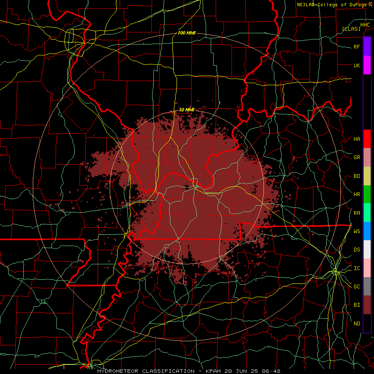Click the BI brown legend swatch

[367, 305]
